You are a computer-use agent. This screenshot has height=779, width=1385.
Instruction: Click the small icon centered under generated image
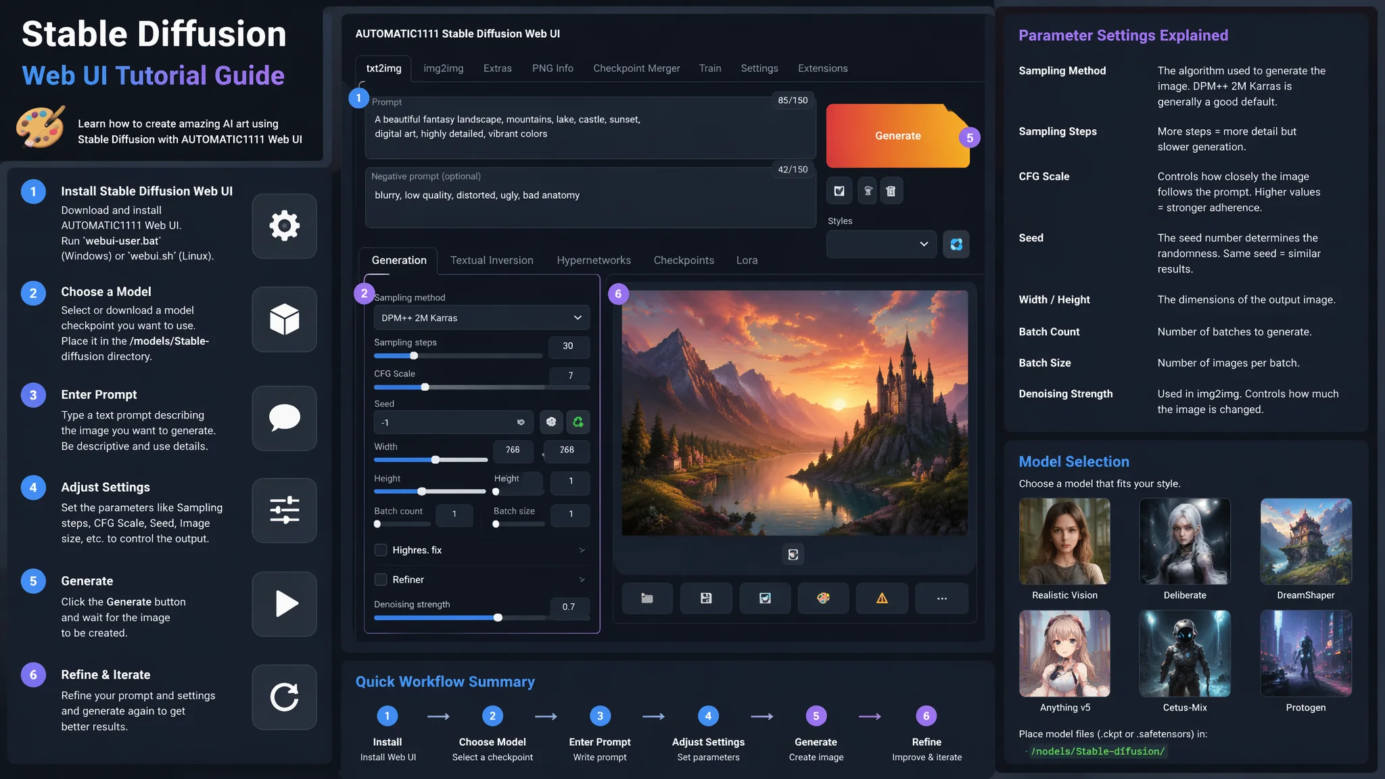tap(793, 554)
